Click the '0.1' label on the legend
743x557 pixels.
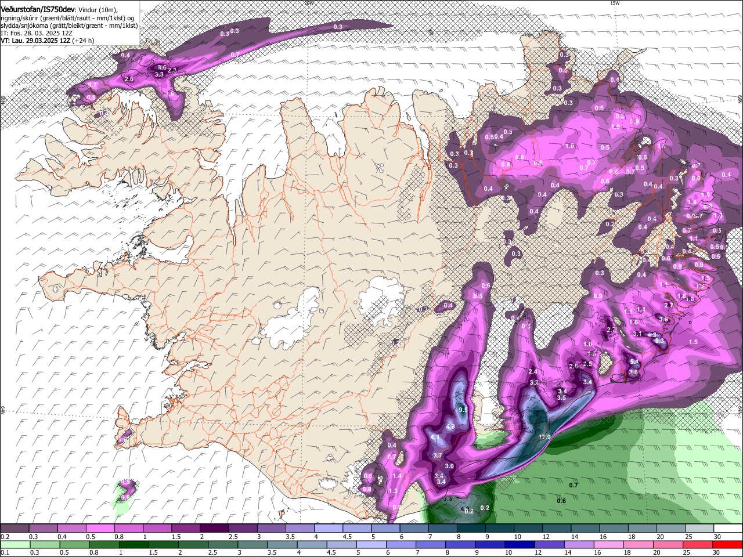[4, 552]
